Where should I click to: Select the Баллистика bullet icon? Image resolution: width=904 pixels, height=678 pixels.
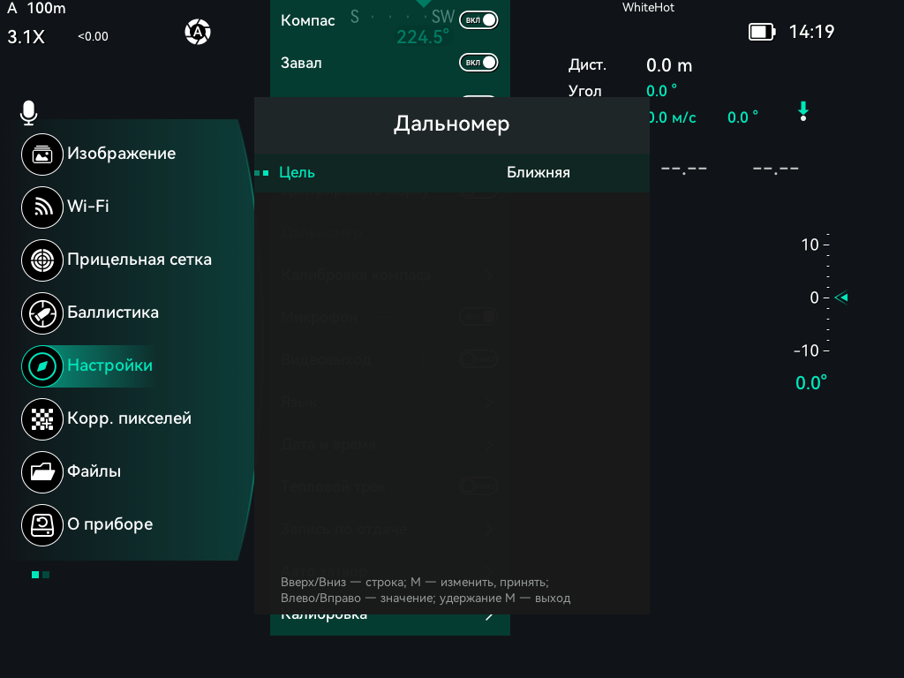[x=42, y=313]
